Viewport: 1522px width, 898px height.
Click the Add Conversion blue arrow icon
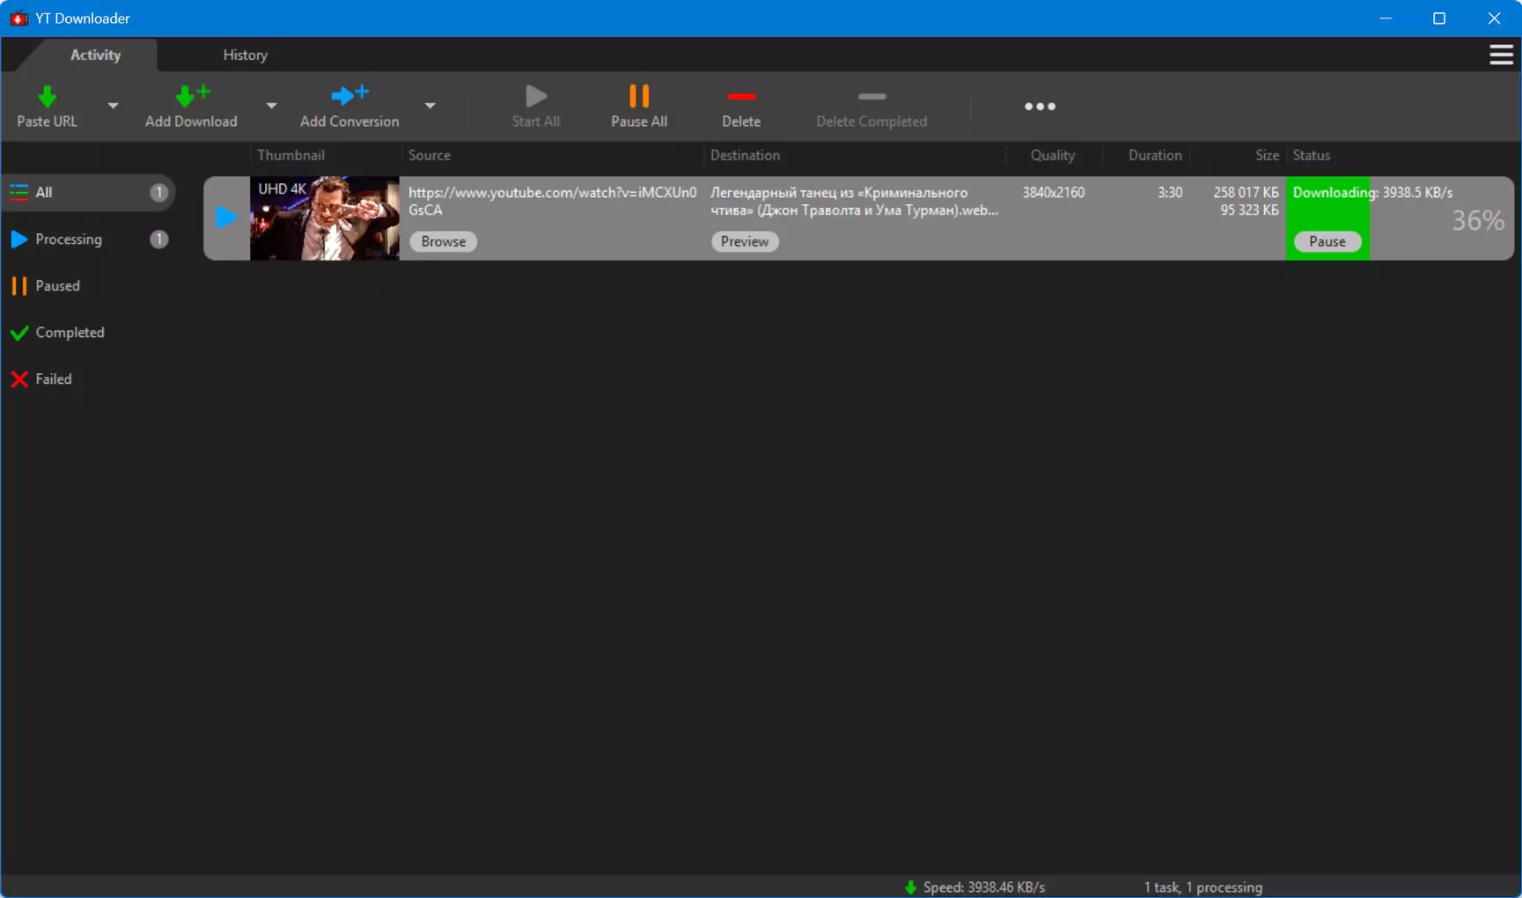[349, 94]
